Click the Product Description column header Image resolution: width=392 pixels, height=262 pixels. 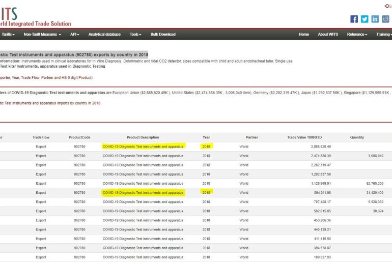[x=143, y=137]
